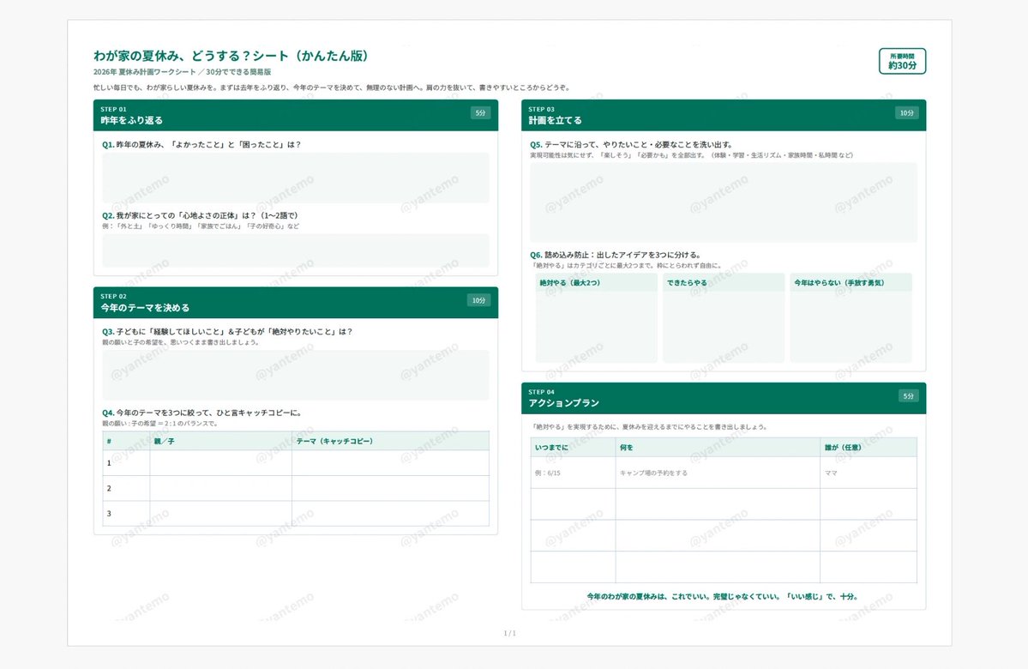Click the Q2 example line 例：「外と土」
The image size is (1028, 669).
200,226
